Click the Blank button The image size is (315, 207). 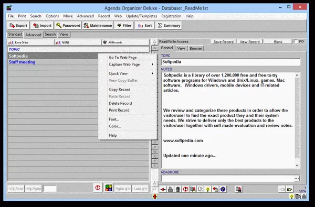[278, 42]
